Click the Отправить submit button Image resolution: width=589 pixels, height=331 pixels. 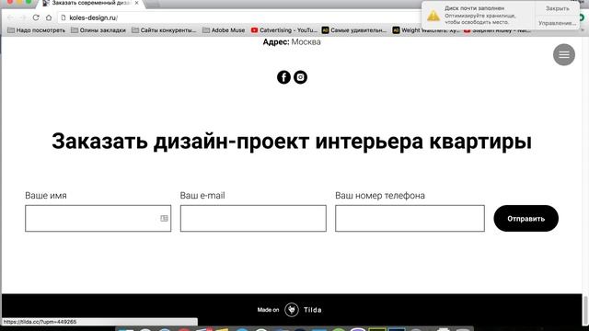point(525,219)
